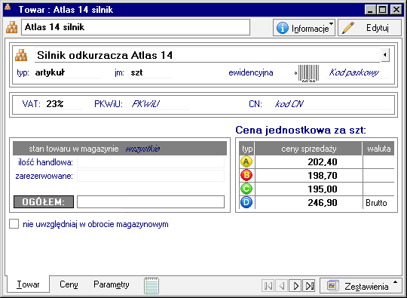Click the yellow A price type icon

click(246, 161)
